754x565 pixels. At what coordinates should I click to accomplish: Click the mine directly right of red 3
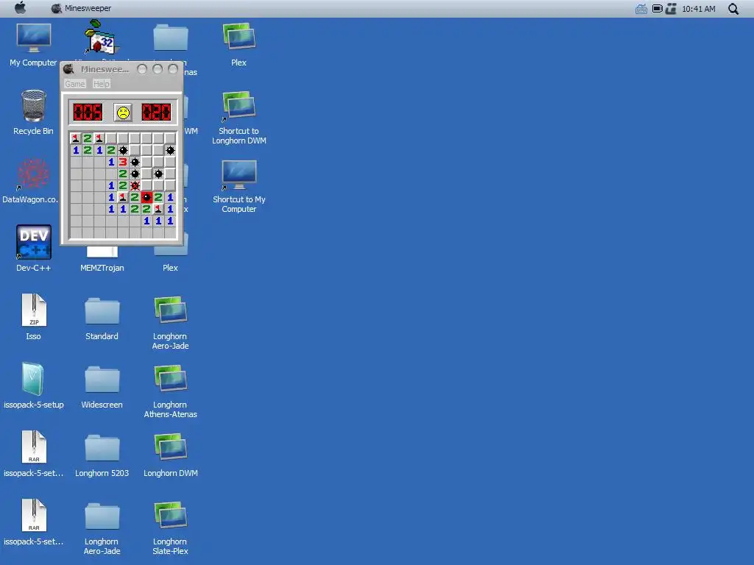pyautogui.click(x=135, y=162)
